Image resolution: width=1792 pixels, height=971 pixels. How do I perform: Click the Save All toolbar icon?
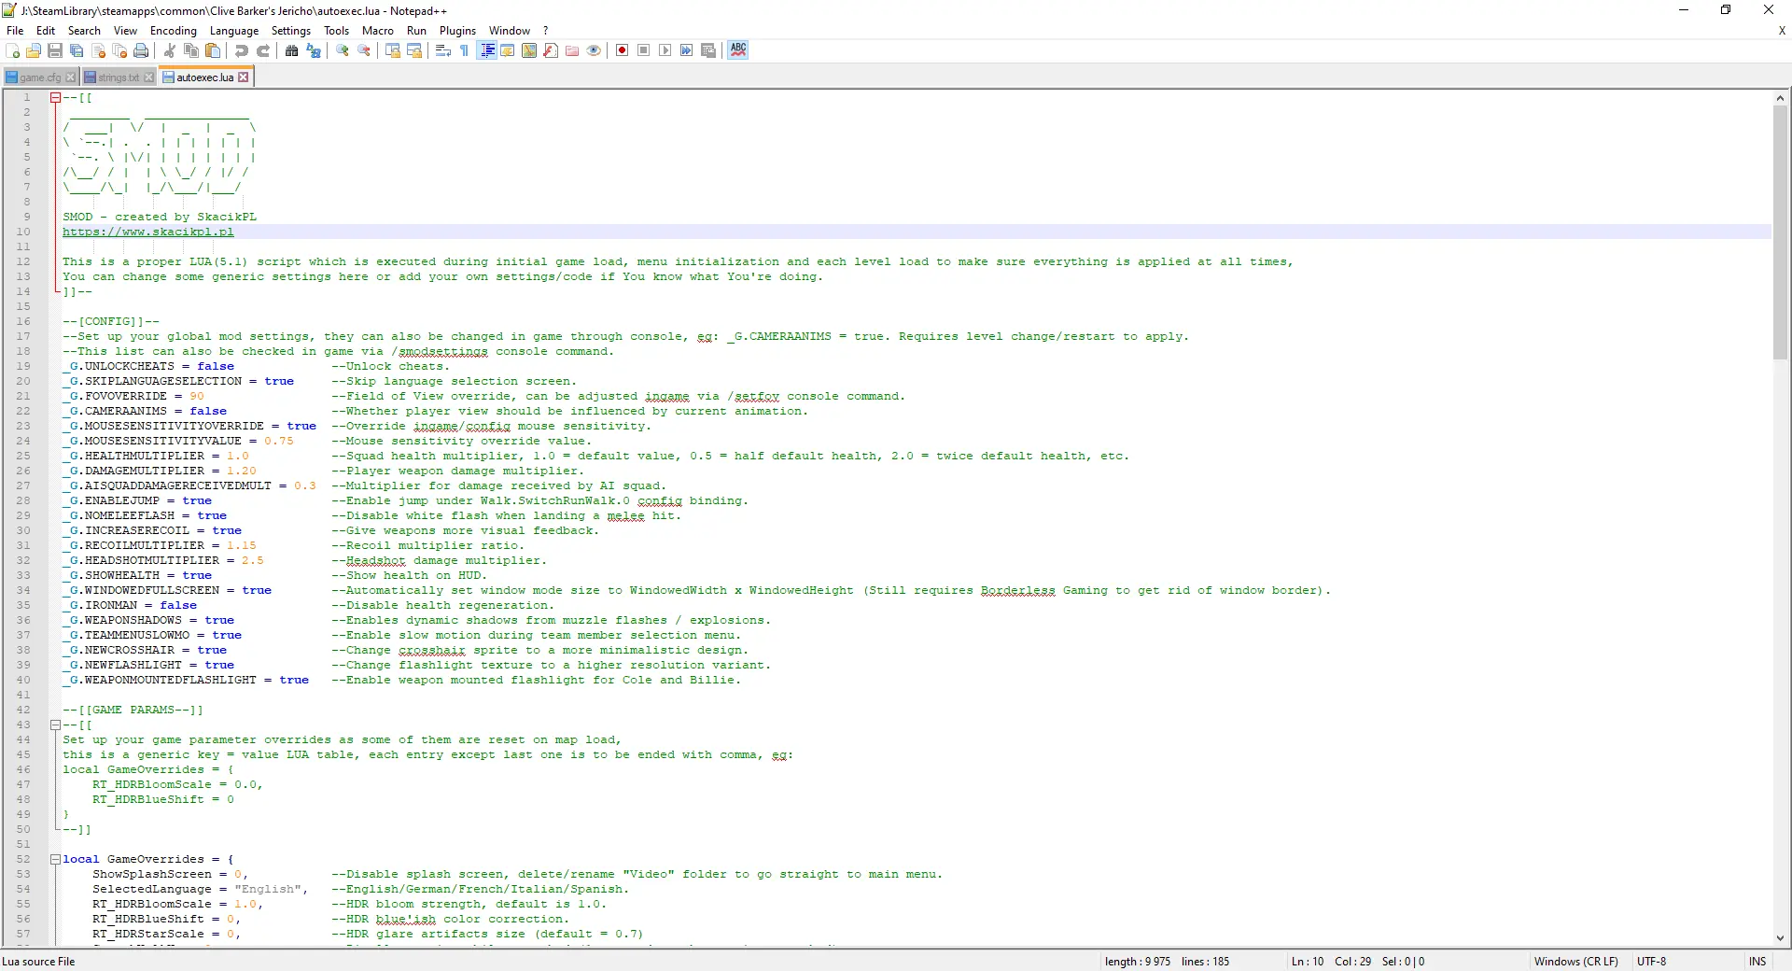pyautogui.click(x=77, y=50)
